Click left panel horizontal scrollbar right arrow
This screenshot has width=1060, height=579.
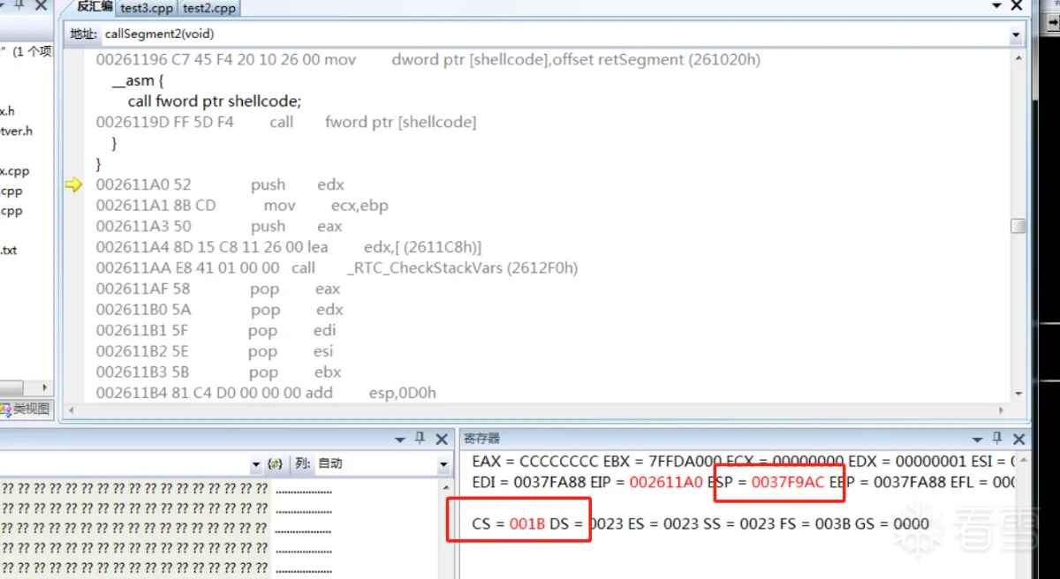tap(46, 387)
